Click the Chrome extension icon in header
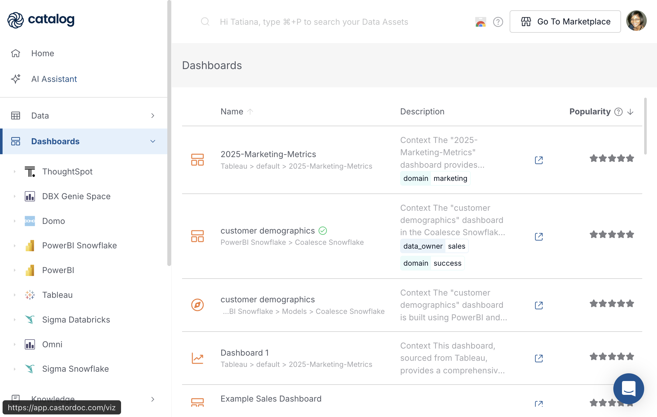Image resolution: width=657 pixels, height=417 pixels. 481,22
